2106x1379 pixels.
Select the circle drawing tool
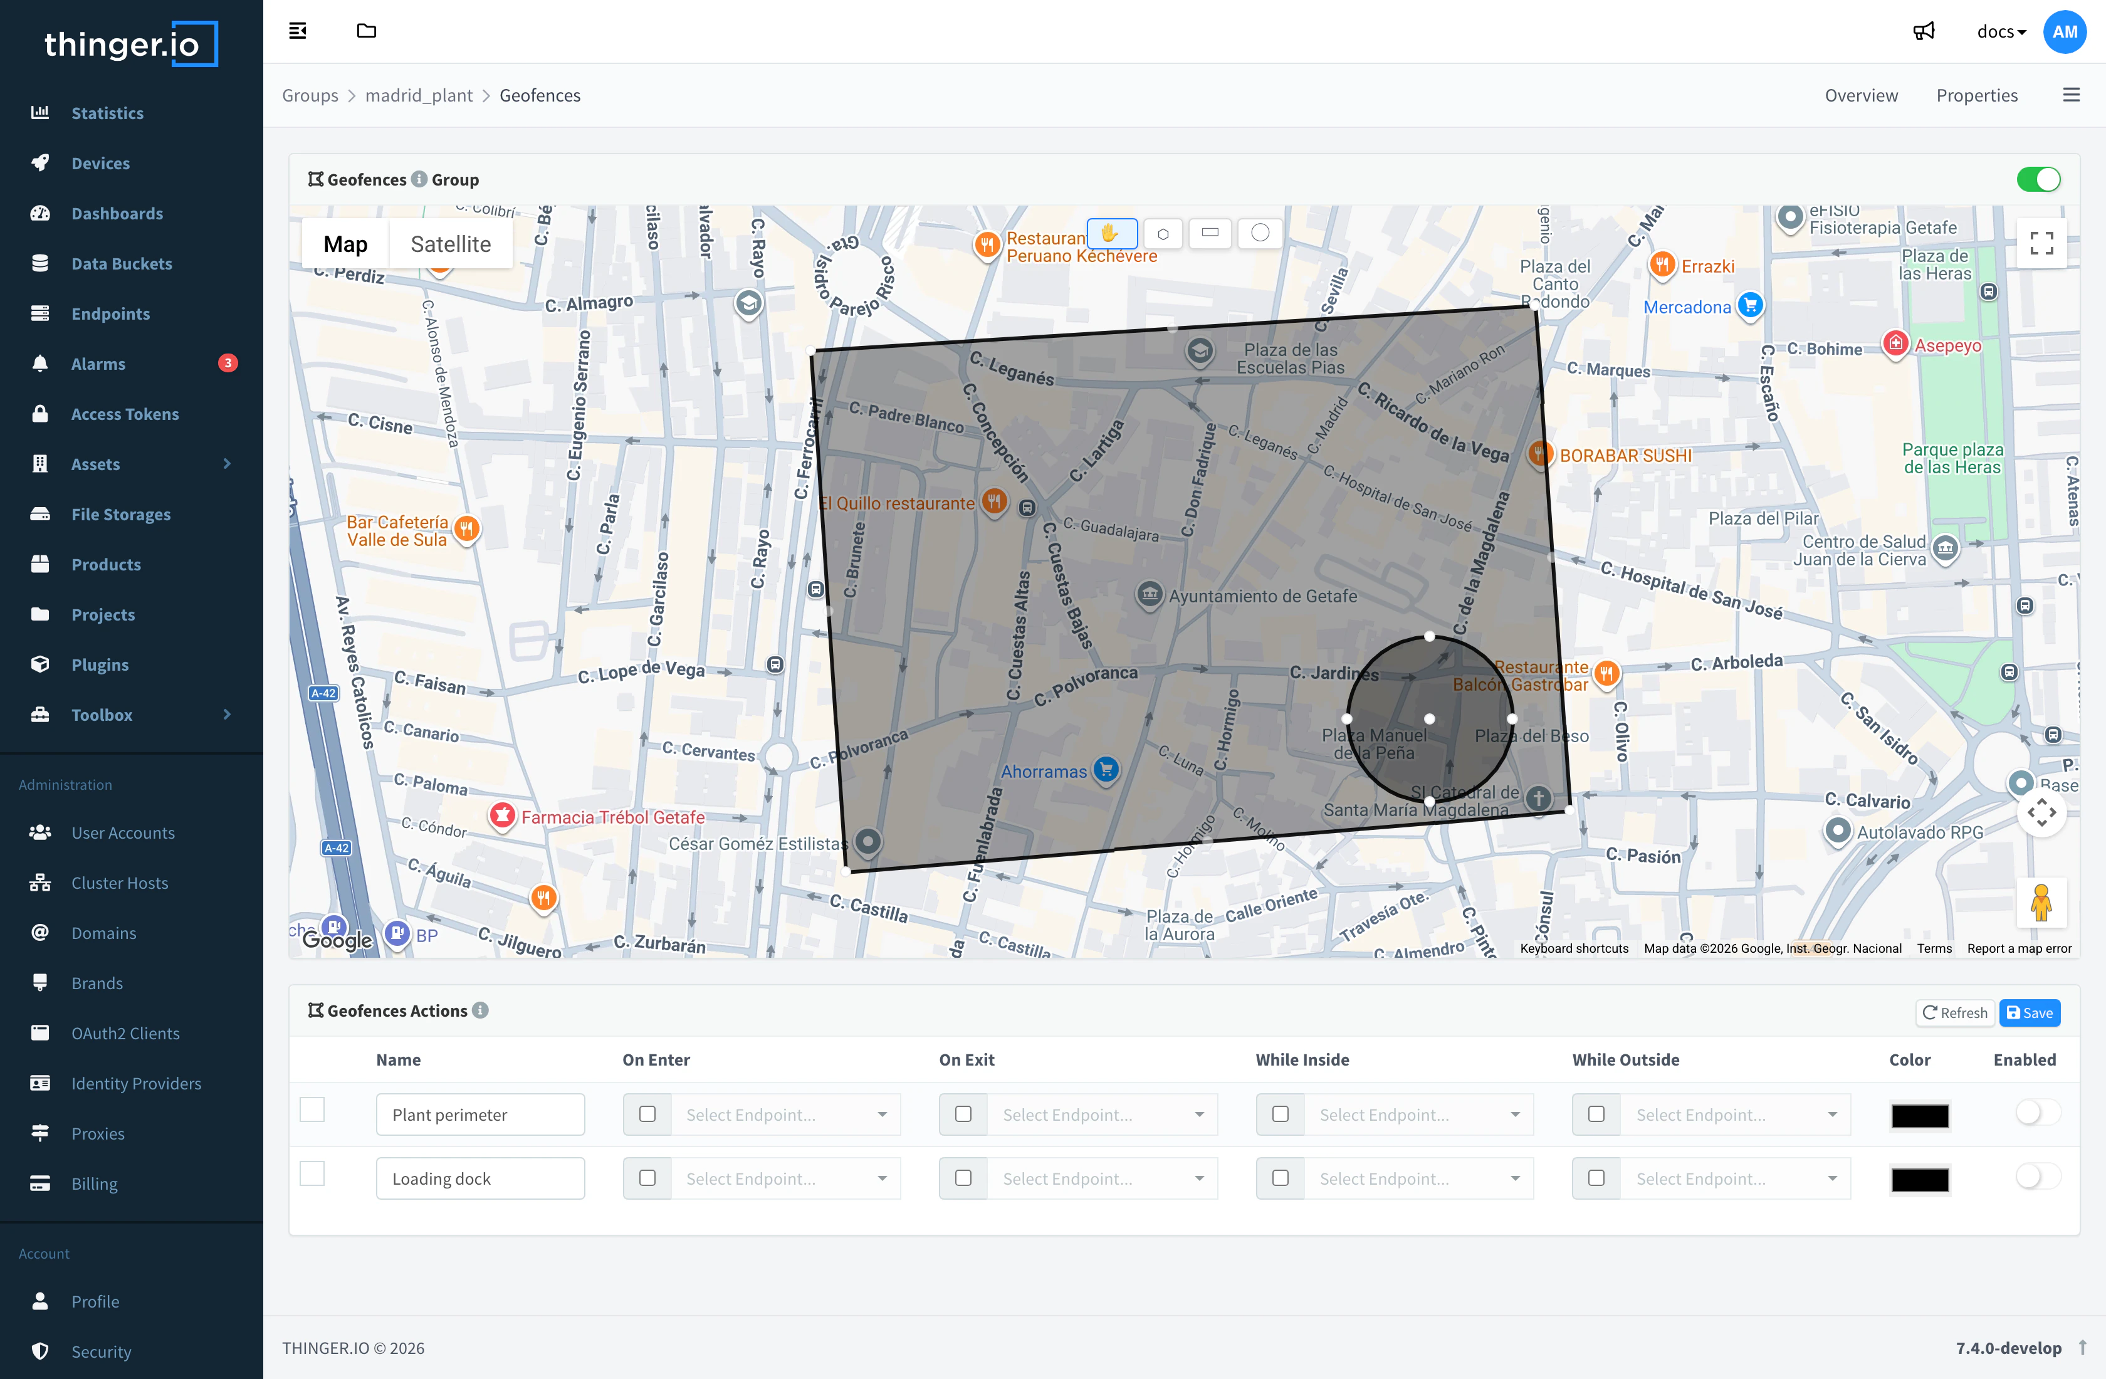click(1260, 233)
